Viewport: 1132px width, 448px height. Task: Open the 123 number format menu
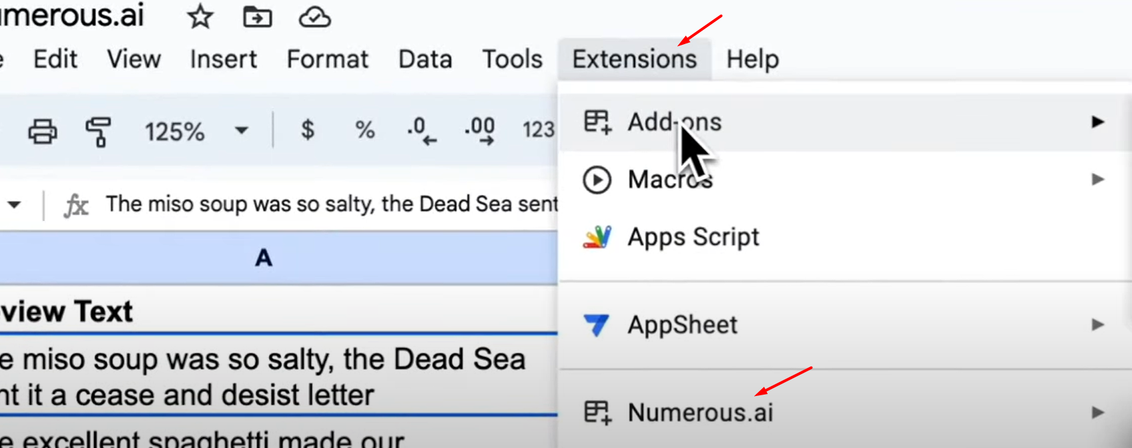click(538, 130)
